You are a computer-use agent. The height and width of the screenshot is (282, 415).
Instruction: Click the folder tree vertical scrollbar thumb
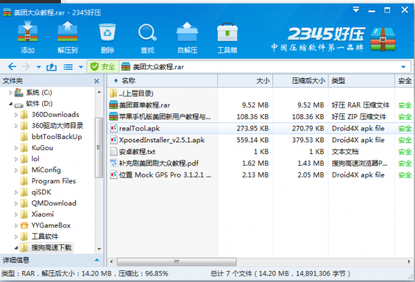pyautogui.click(x=99, y=147)
